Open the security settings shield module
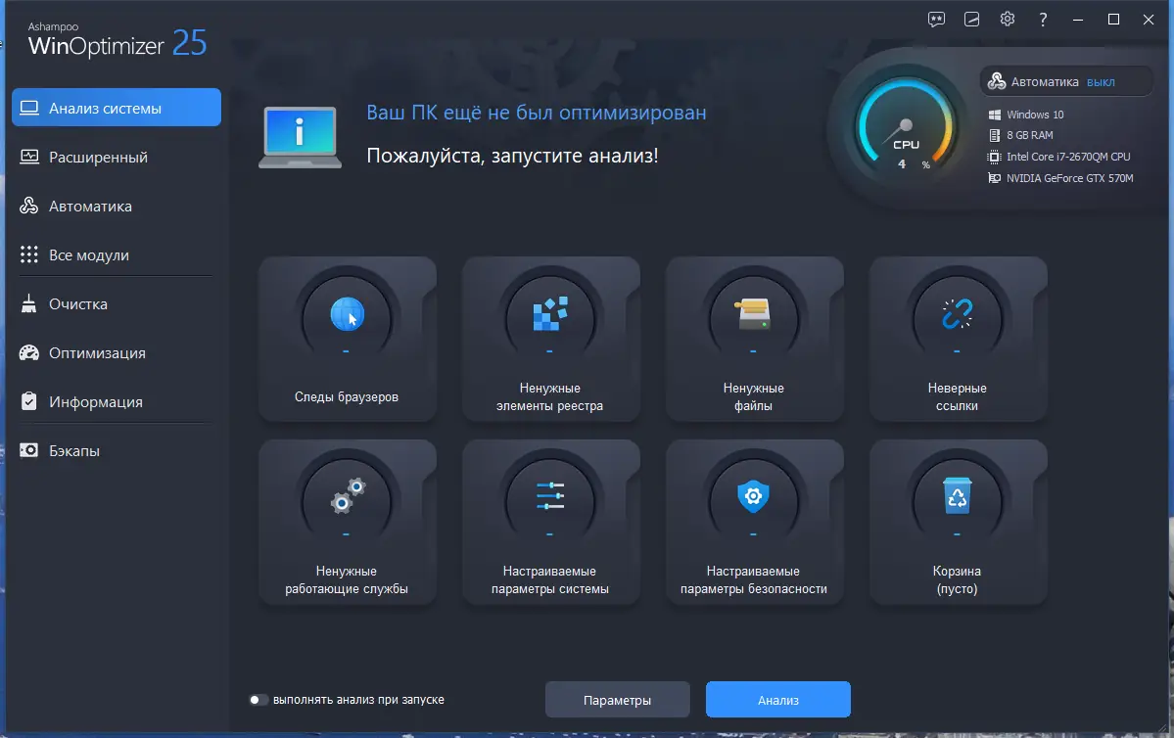 click(754, 521)
